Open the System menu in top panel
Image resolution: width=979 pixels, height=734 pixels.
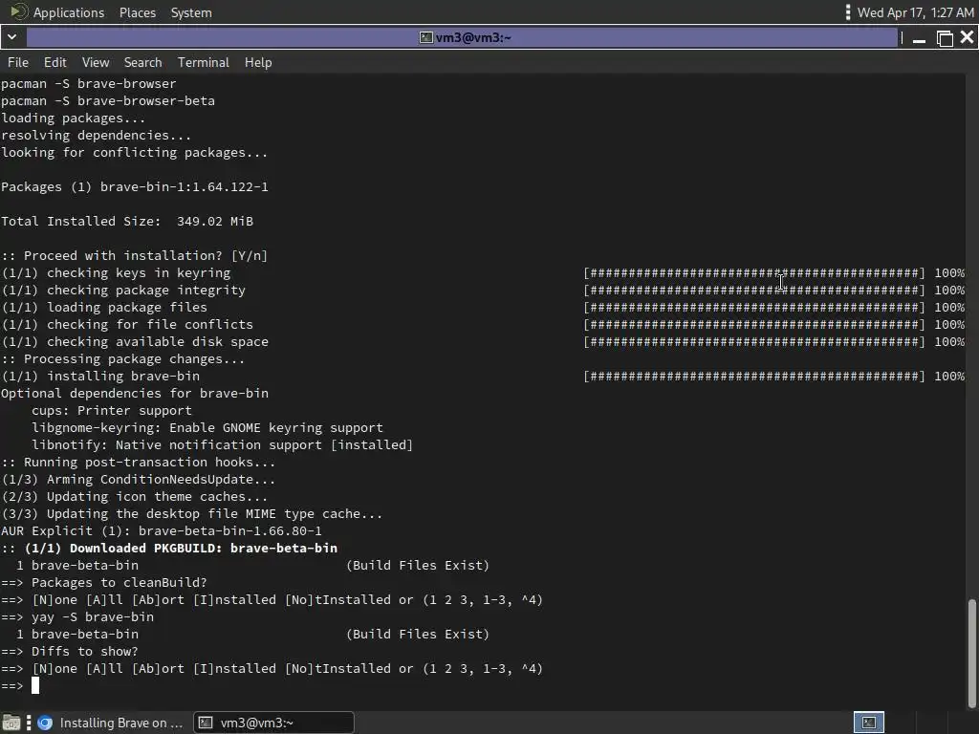click(x=191, y=12)
